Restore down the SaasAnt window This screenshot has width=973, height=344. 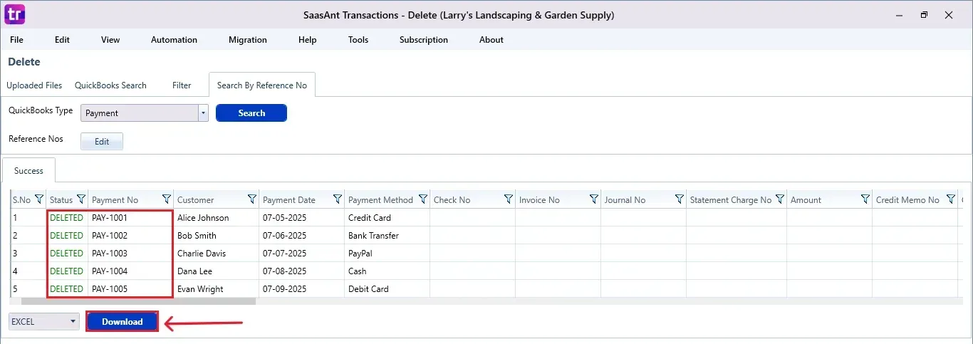click(x=924, y=14)
